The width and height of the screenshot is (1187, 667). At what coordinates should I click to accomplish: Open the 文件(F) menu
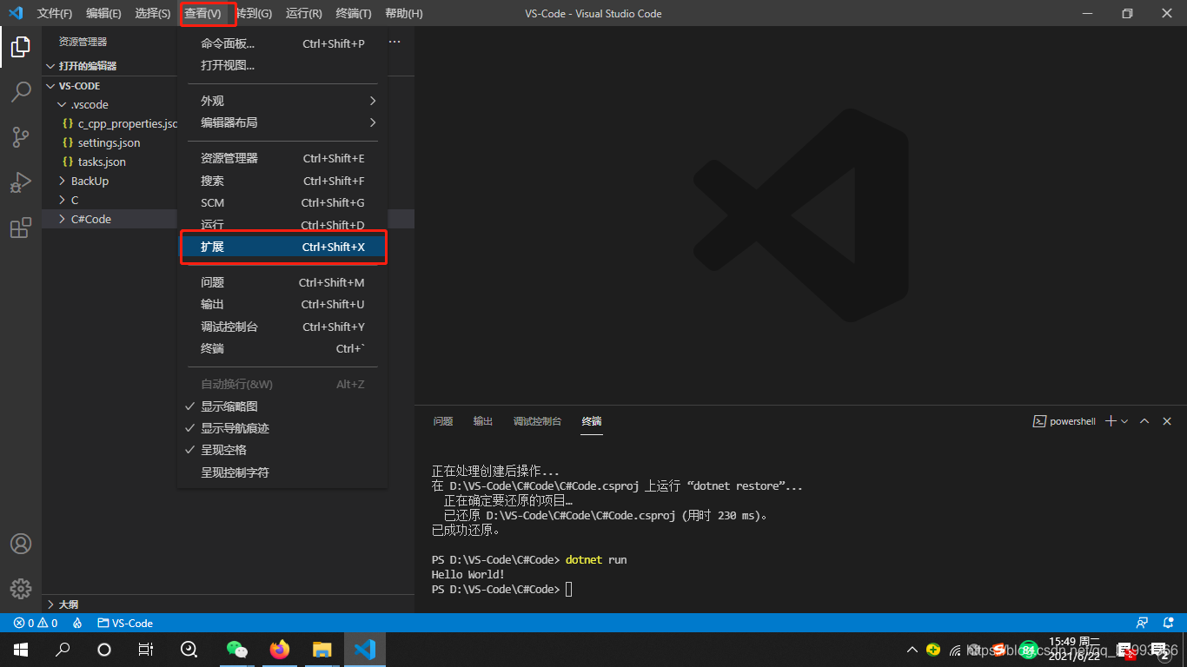coord(55,14)
